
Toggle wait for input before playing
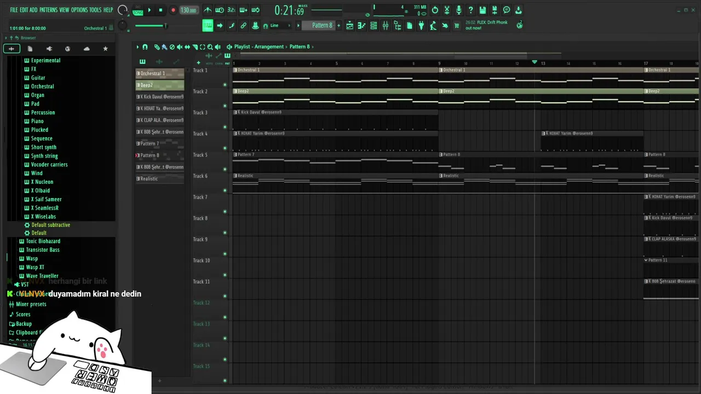point(220,10)
